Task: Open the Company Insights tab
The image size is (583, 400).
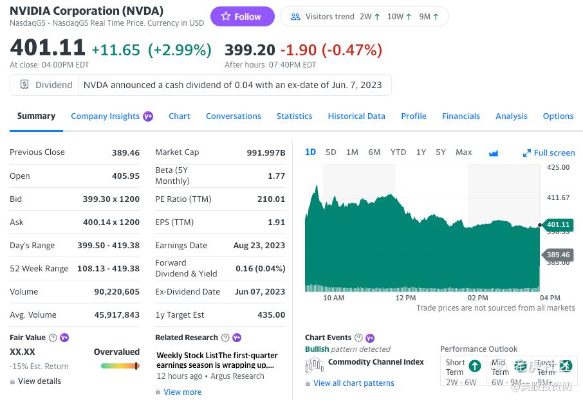Action: pos(105,116)
